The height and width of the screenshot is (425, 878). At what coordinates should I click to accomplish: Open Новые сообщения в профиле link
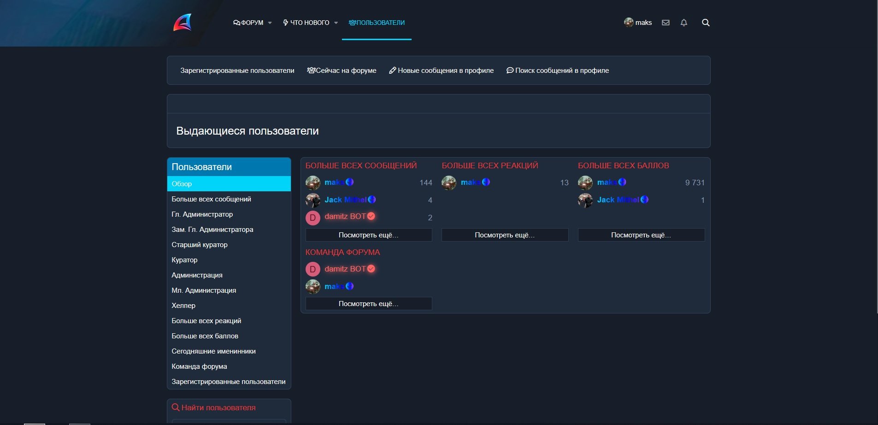(441, 71)
